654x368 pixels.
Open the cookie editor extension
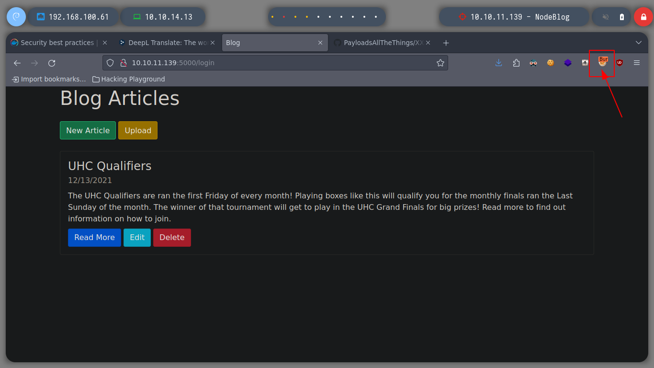[551, 63]
